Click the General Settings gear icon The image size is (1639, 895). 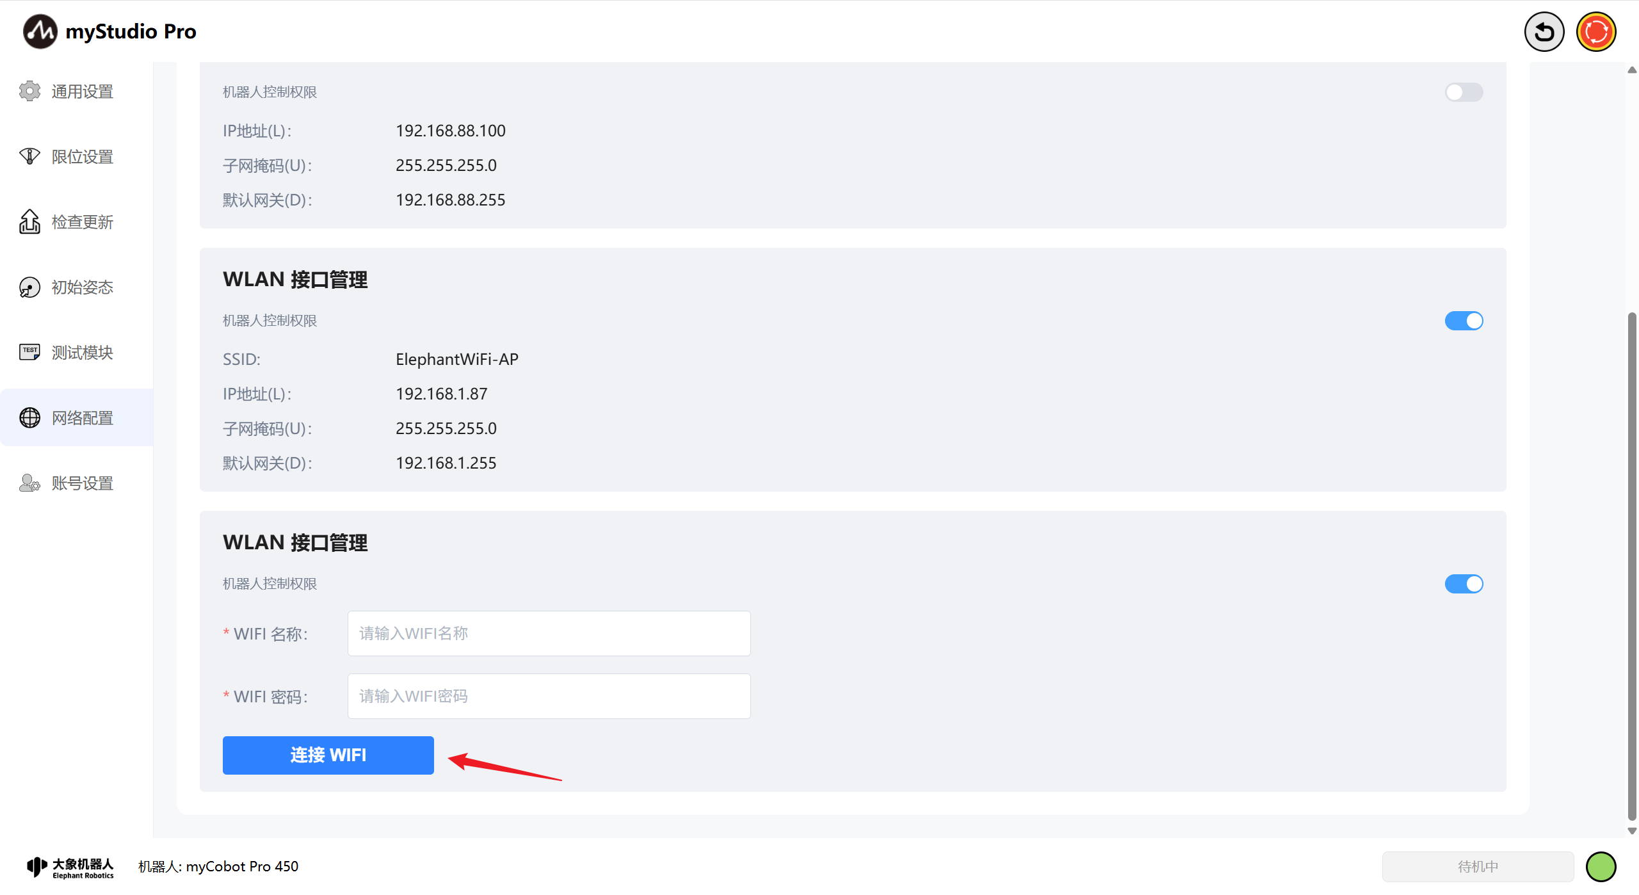(x=29, y=92)
